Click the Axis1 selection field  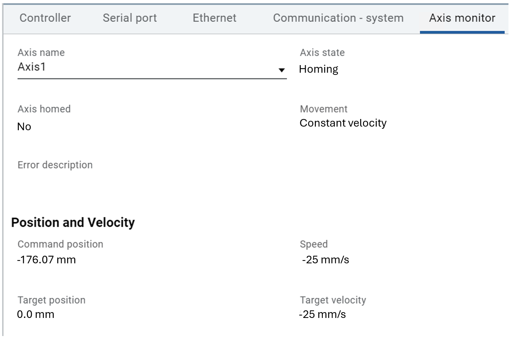pos(145,67)
